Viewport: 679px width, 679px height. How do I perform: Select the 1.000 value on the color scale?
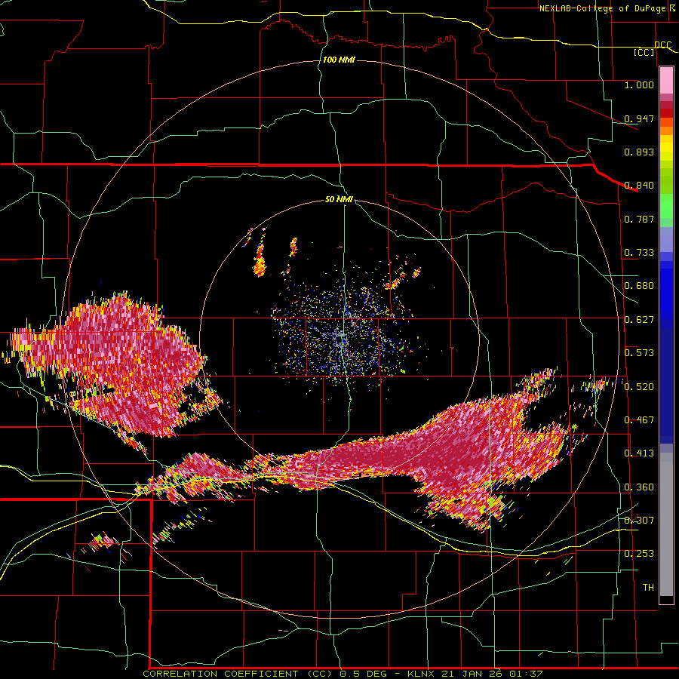[x=639, y=84]
